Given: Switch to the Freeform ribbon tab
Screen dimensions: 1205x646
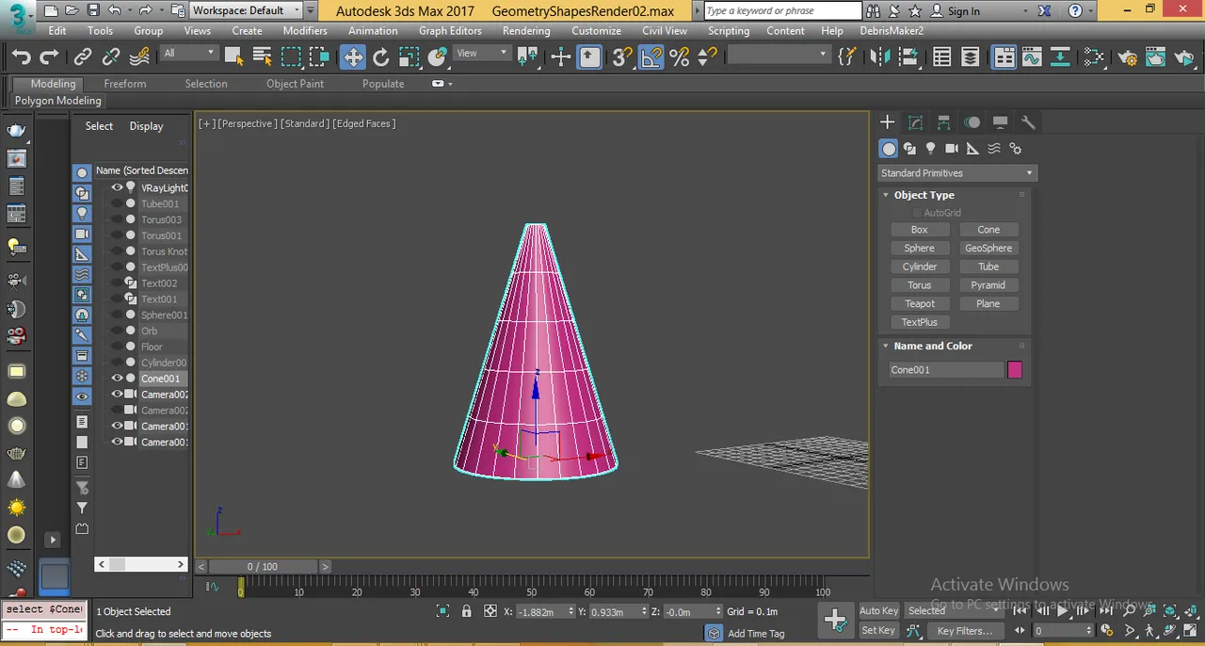Looking at the screenshot, I should coord(125,84).
